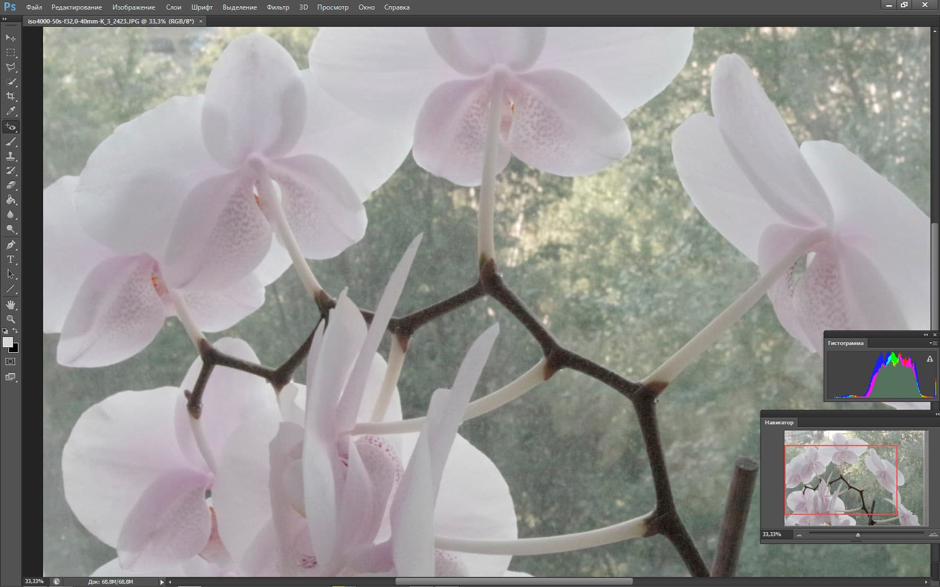The width and height of the screenshot is (940, 587).
Task: Switch to the Навигатор panel tab
Action: (779, 423)
